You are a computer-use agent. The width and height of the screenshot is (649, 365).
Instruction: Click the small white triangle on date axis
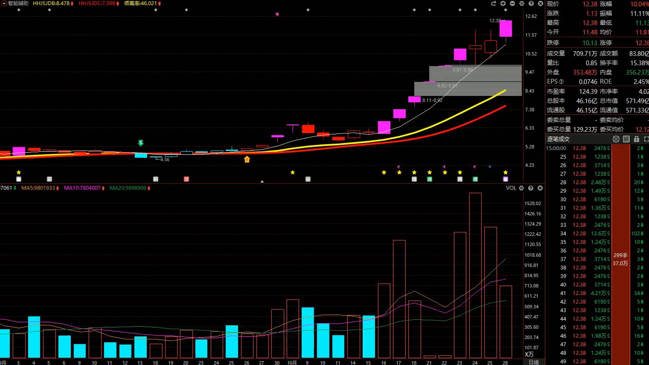[x=262, y=181]
